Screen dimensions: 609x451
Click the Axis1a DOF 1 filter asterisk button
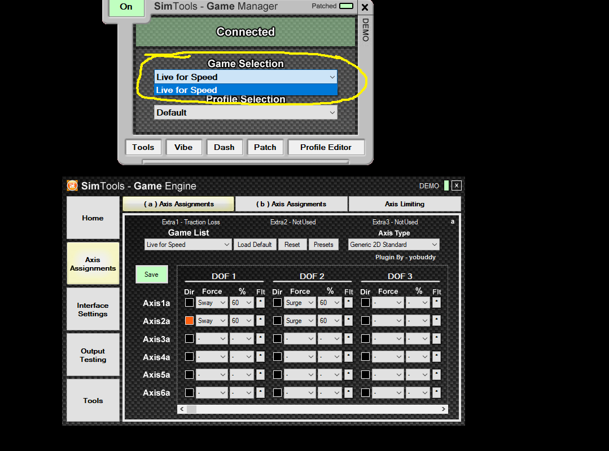pos(260,303)
